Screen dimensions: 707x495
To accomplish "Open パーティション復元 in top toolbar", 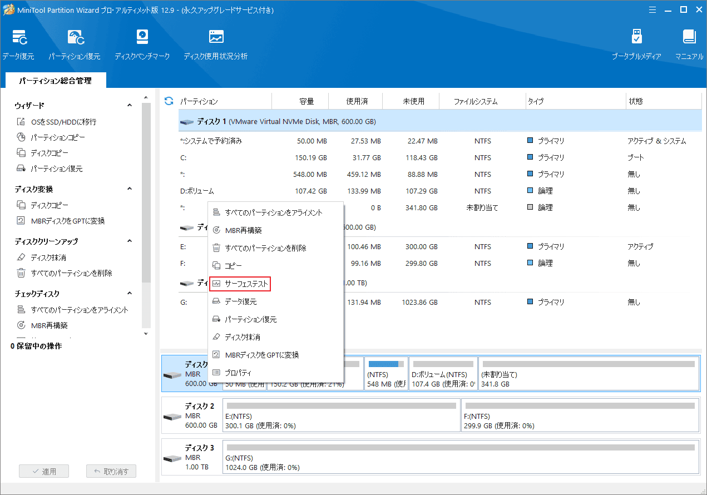I will pyautogui.click(x=75, y=45).
